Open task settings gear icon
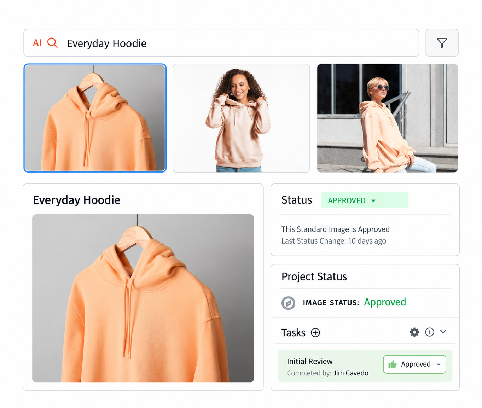The height and width of the screenshot is (408, 482). tap(414, 332)
